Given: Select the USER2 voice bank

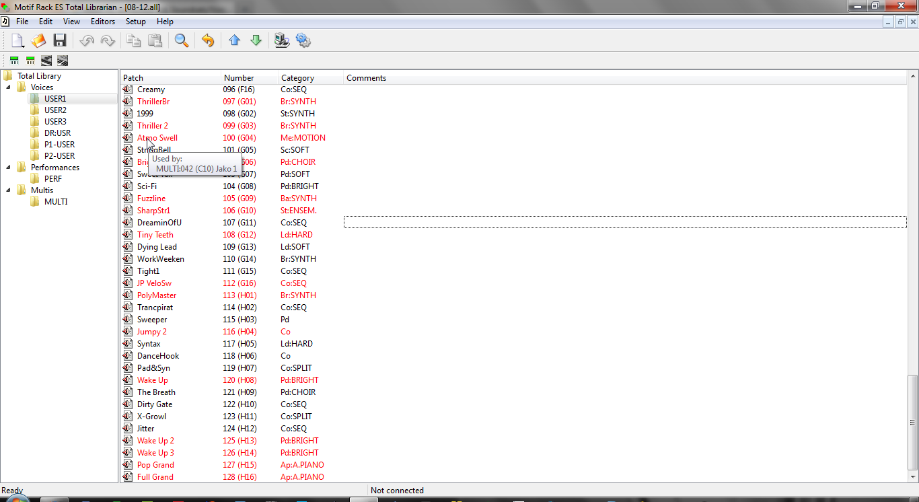Looking at the screenshot, I should coord(55,110).
